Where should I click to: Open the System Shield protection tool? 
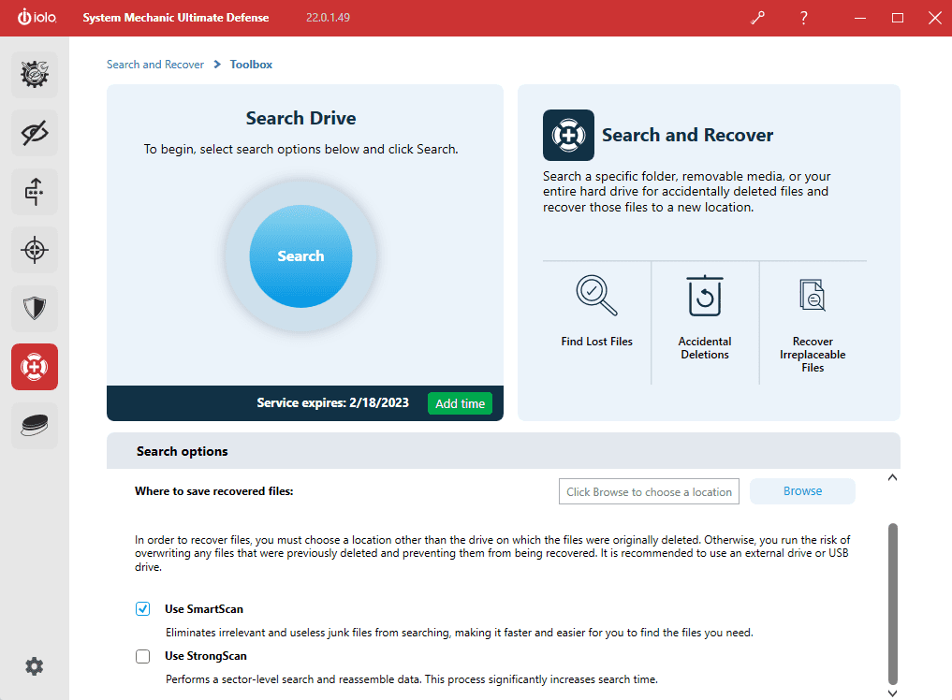[x=35, y=308]
